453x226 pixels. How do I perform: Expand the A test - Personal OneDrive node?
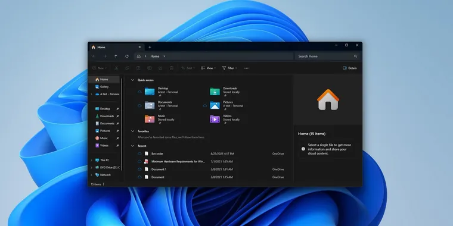[x=92, y=94]
